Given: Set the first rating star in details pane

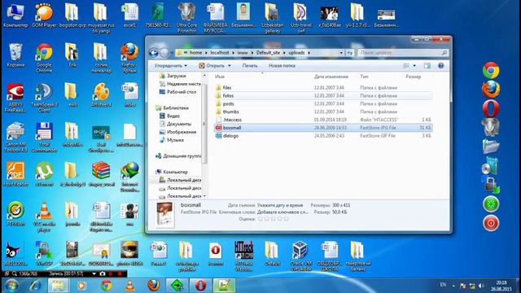Looking at the screenshot, I should click(x=260, y=219).
